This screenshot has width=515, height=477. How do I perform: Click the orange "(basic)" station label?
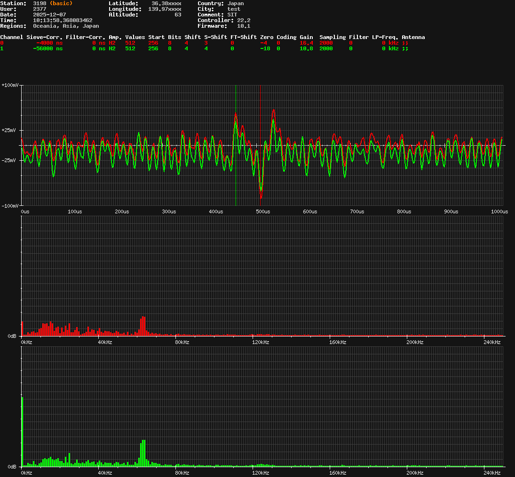[x=61, y=3]
